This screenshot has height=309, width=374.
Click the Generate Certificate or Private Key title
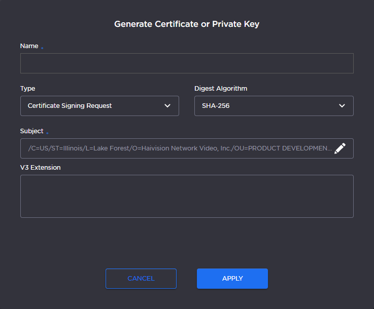tap(187, 24)
